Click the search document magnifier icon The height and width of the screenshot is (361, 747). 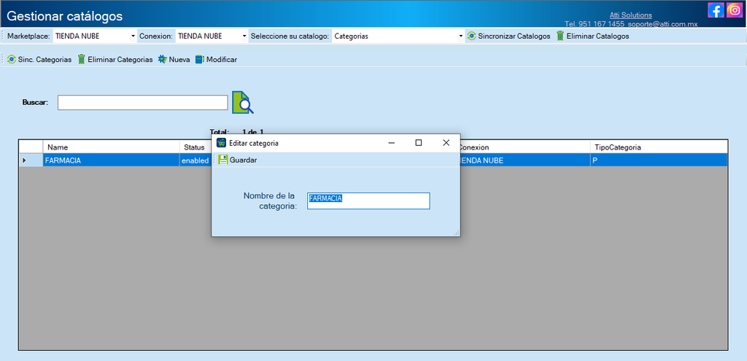[242, 102]
